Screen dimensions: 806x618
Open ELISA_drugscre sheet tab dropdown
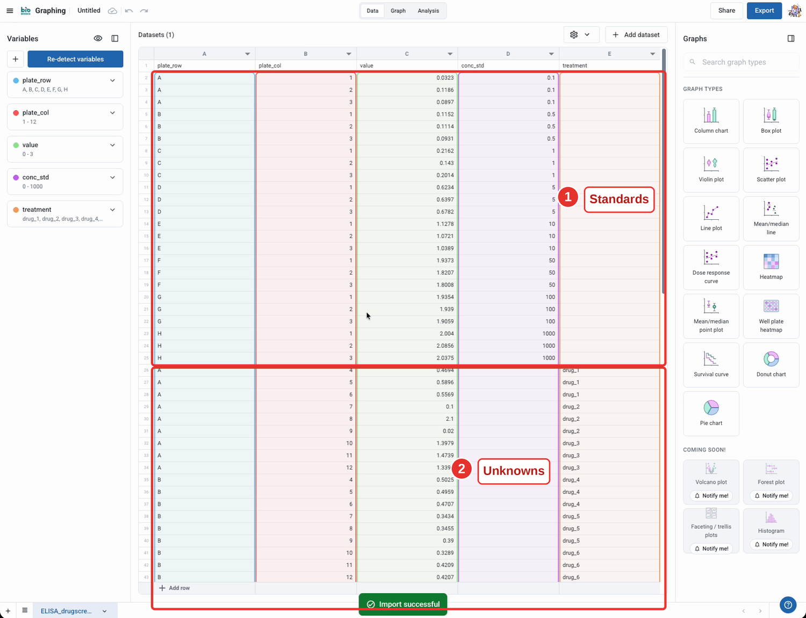coord(105,611)
